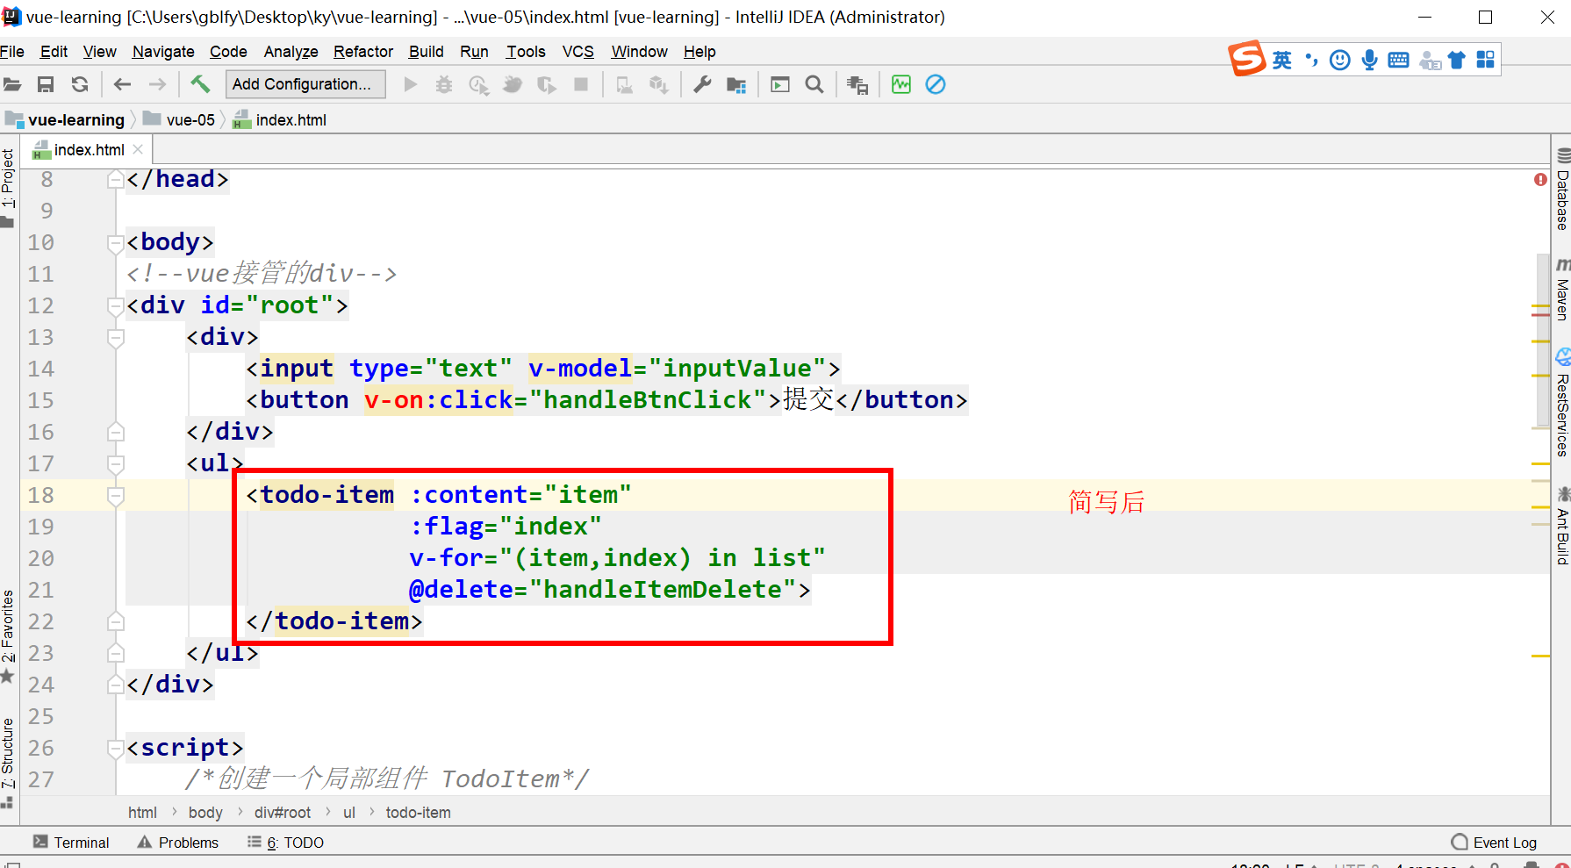Click the Sogou soft keyboard icon

point(1399,60)
